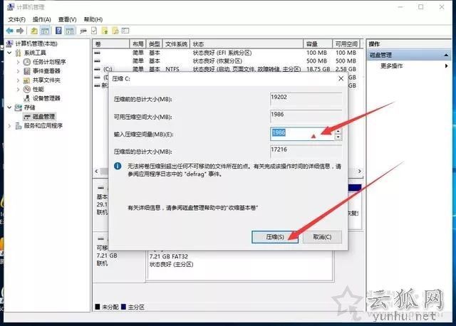Viewport: 456px width, 326px height.
Task: Click the 类型 column header
Action: (155, 44)
